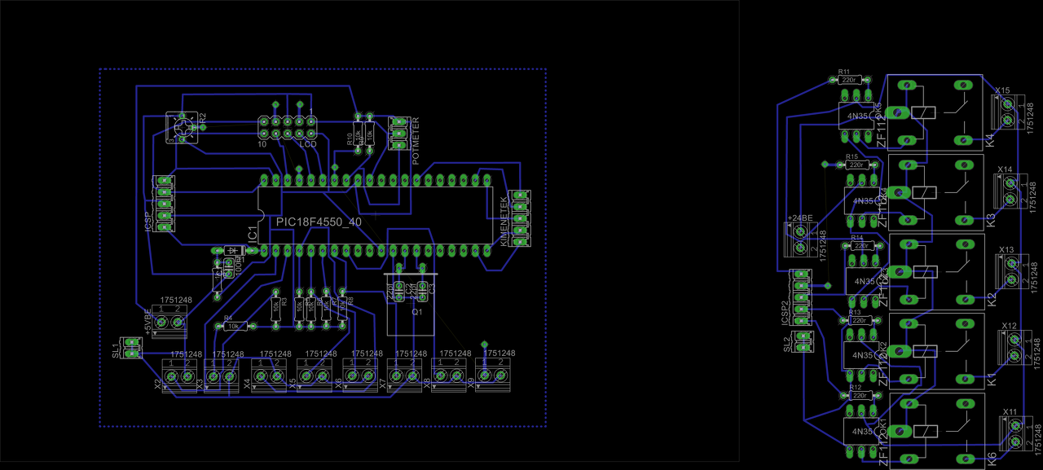The height and width of the screenshot is (470, 1043).
Task: Select terminal block X4
Action: pos(269,376)
